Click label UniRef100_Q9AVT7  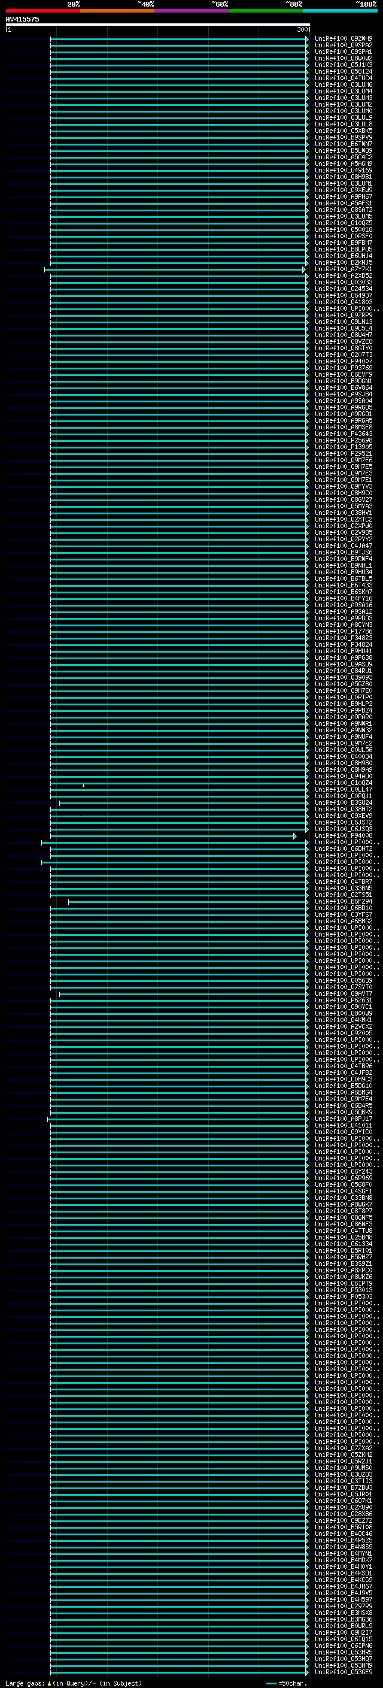(344, 994)
